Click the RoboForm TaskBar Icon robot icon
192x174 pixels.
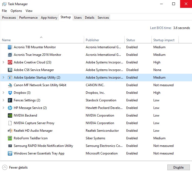point(10,138)
